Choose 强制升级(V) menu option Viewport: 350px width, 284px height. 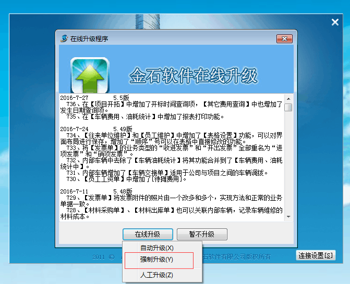157,260
